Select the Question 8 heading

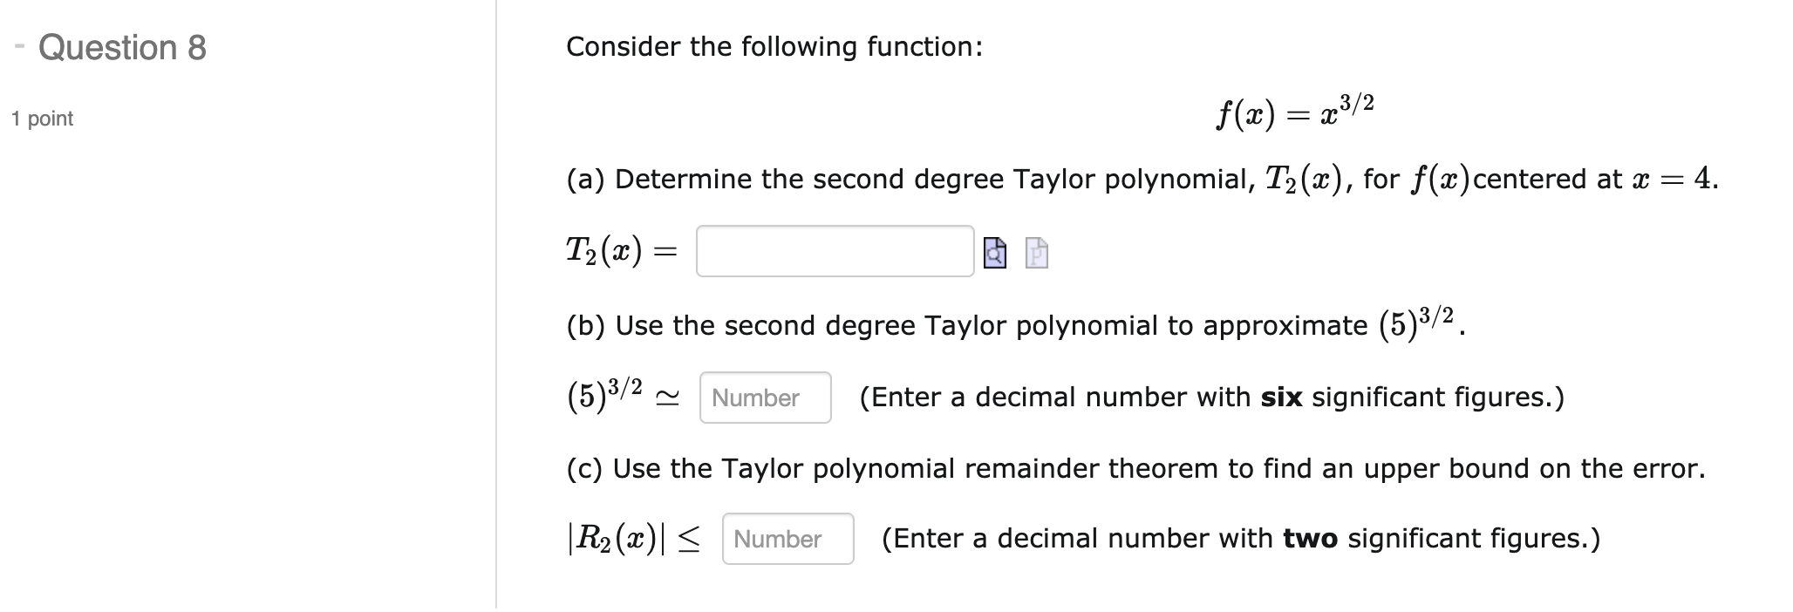click(125, 48)
